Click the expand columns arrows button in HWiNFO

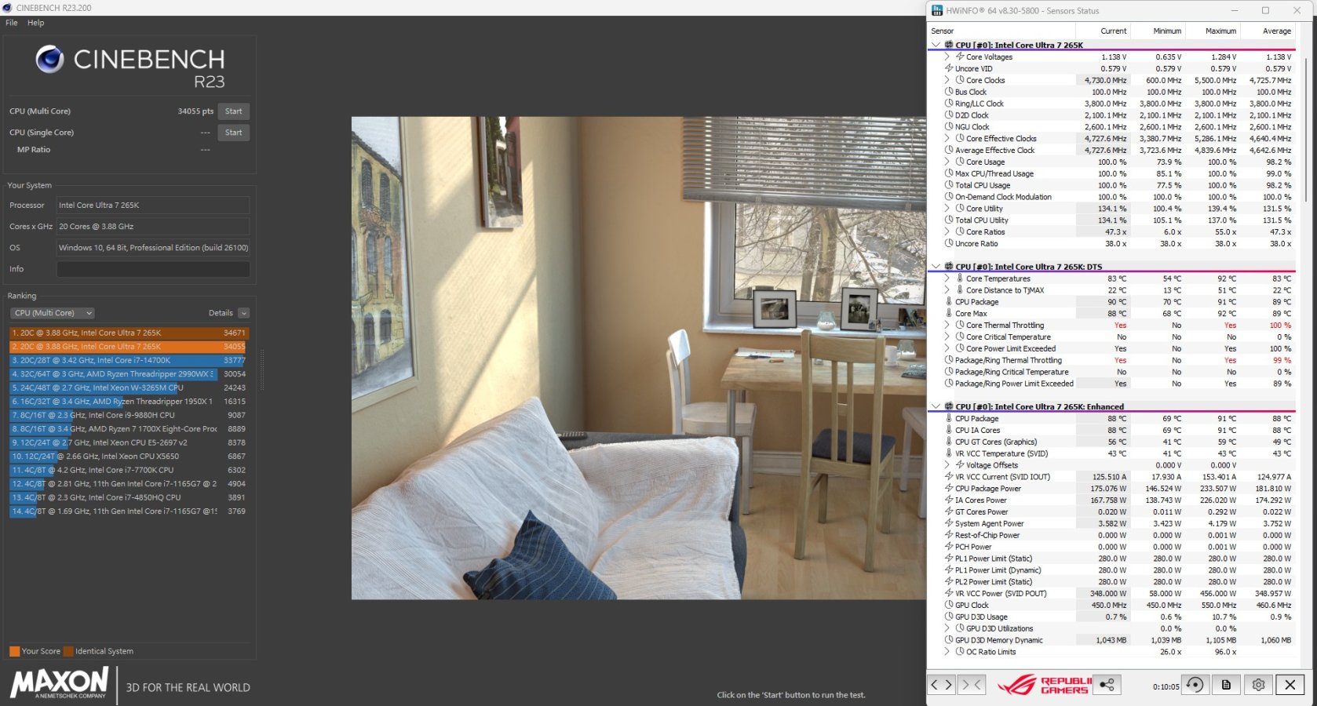click(941, 685)
